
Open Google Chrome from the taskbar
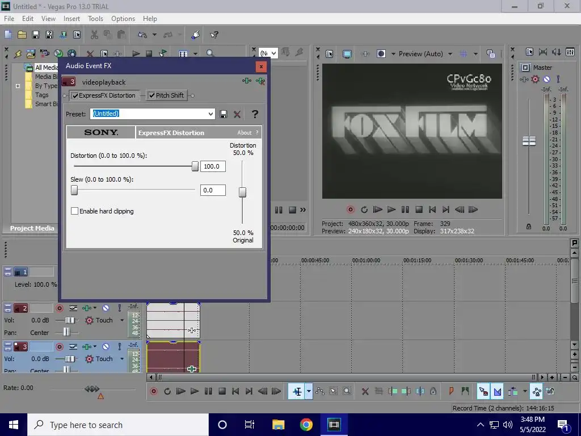point(306,425)
